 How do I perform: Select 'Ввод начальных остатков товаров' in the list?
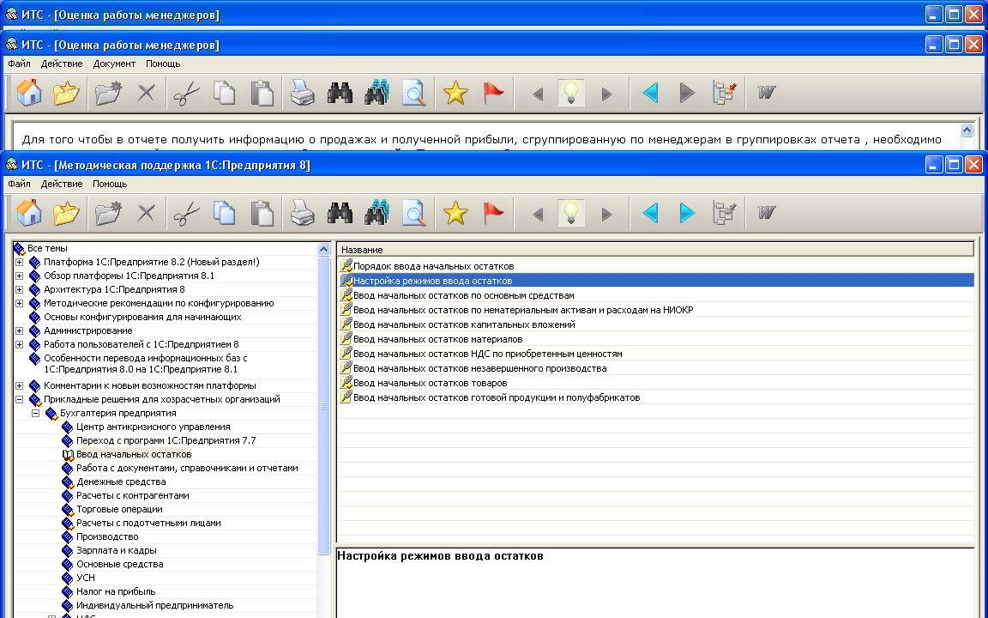coord(430,383)
